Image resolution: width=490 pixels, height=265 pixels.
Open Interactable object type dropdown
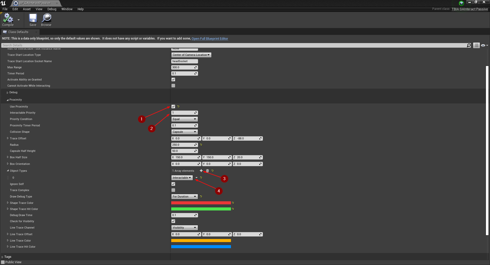(x=182, y=178)
